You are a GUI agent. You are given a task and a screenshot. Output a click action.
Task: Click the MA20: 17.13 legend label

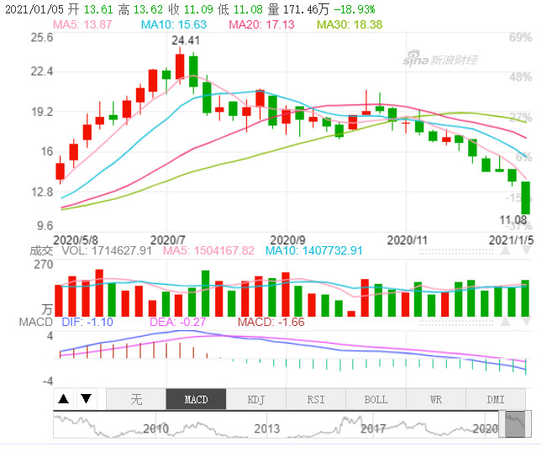261,24
